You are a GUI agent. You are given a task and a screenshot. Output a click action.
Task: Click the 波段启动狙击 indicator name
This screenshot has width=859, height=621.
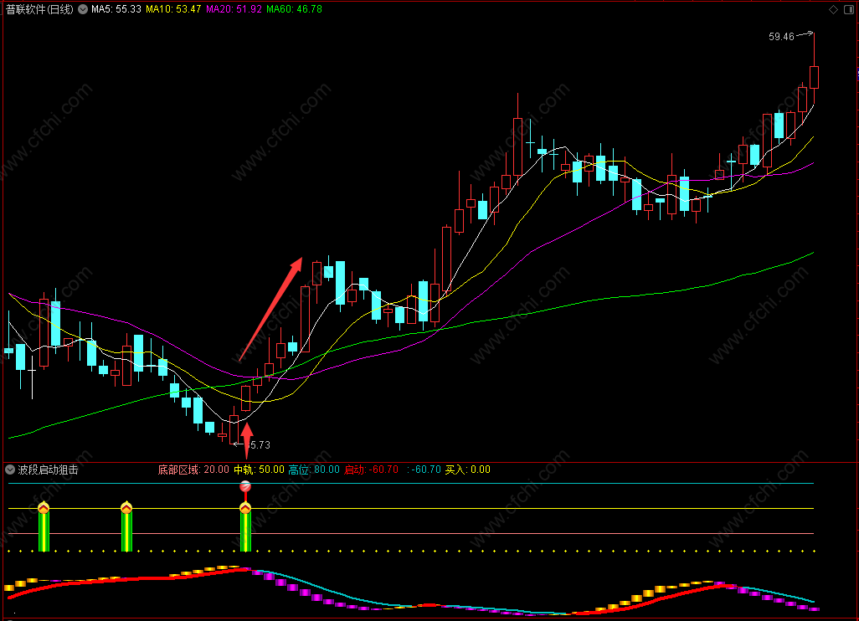(x=49, y=470)
